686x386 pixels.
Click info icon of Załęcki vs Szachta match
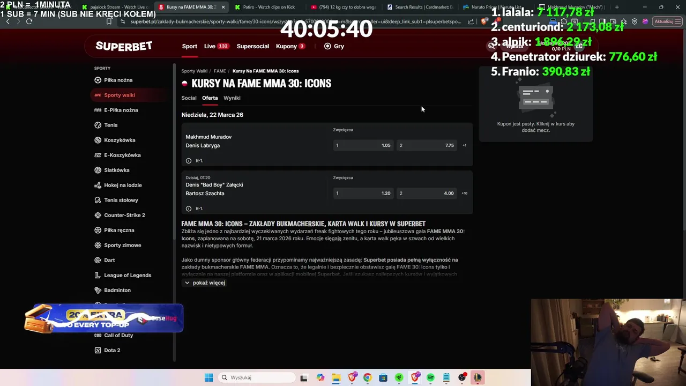tap(189, 209)
